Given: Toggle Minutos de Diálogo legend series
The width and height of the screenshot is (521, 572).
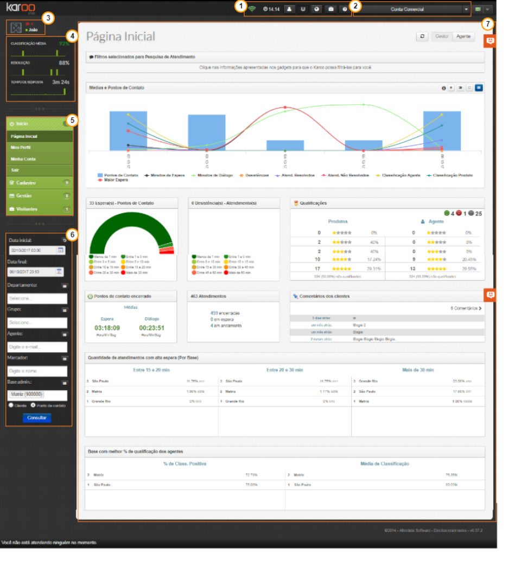Looking at the screenshot, I should [212, 175].
